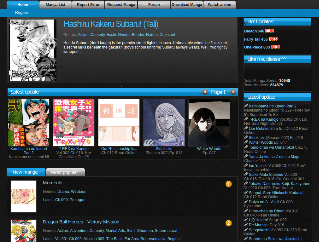Go to previous page in Latest update
The image size is (323, 242).
pyautogui.click(x=205, y=92)
